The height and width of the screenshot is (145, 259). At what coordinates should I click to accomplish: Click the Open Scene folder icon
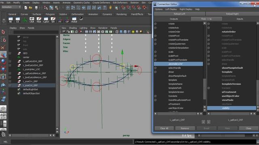tap(31, 7)
